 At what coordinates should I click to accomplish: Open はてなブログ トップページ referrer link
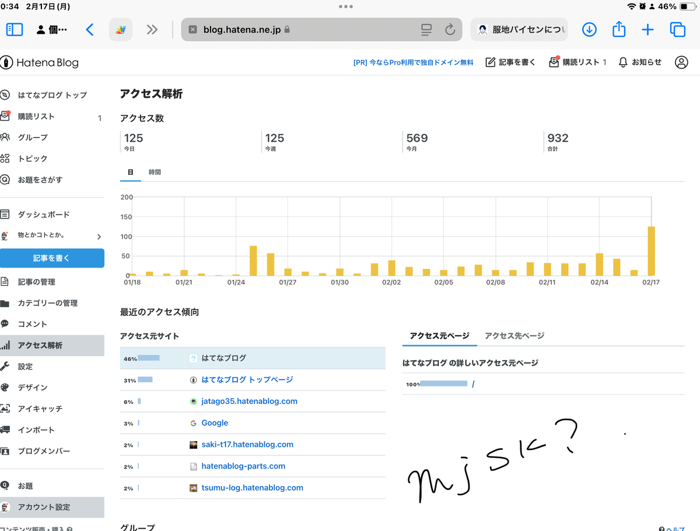[x=247, y=379]
